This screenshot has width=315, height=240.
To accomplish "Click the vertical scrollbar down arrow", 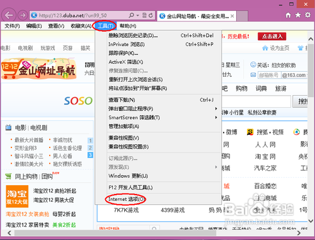I will tap(311, 221).
